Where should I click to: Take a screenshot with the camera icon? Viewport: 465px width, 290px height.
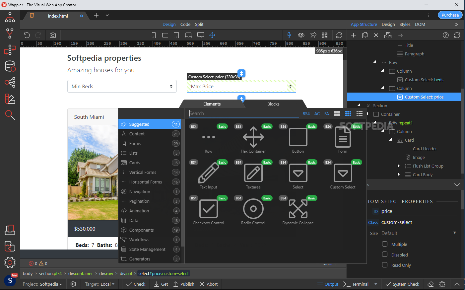[x=53, y=35]
